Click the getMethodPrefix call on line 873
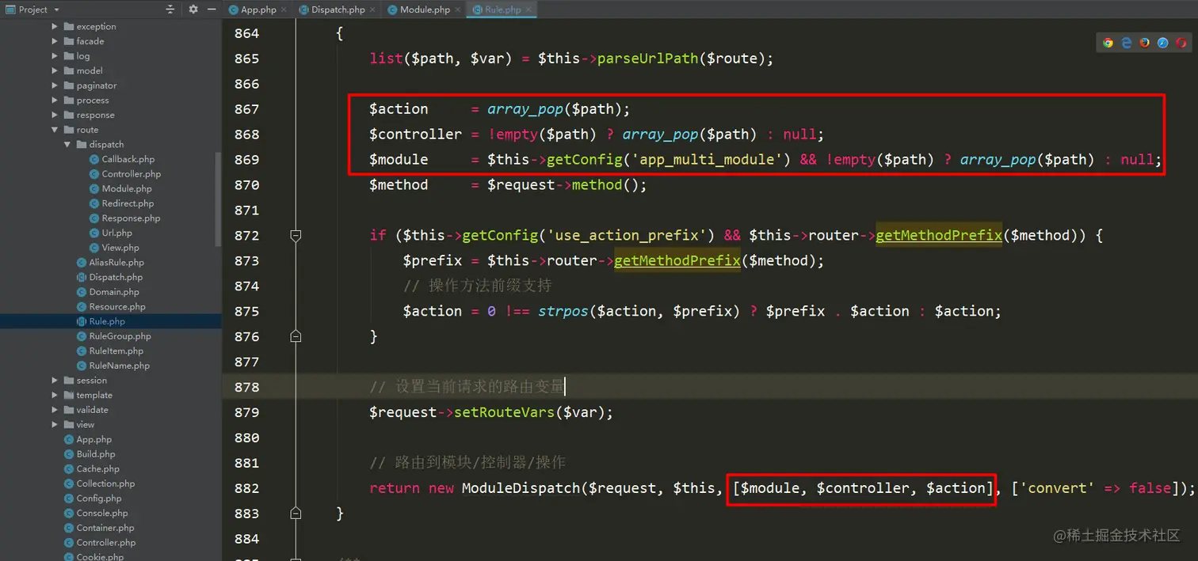The image size is (1198, 561). pos(677,260)
